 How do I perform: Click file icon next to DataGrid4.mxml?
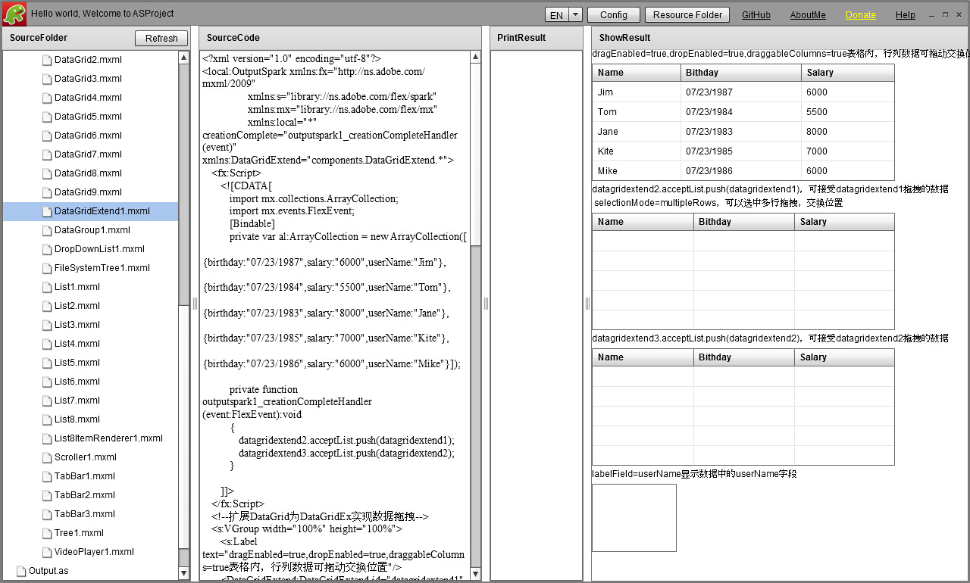pyautogui.click(x=46, y=98)
